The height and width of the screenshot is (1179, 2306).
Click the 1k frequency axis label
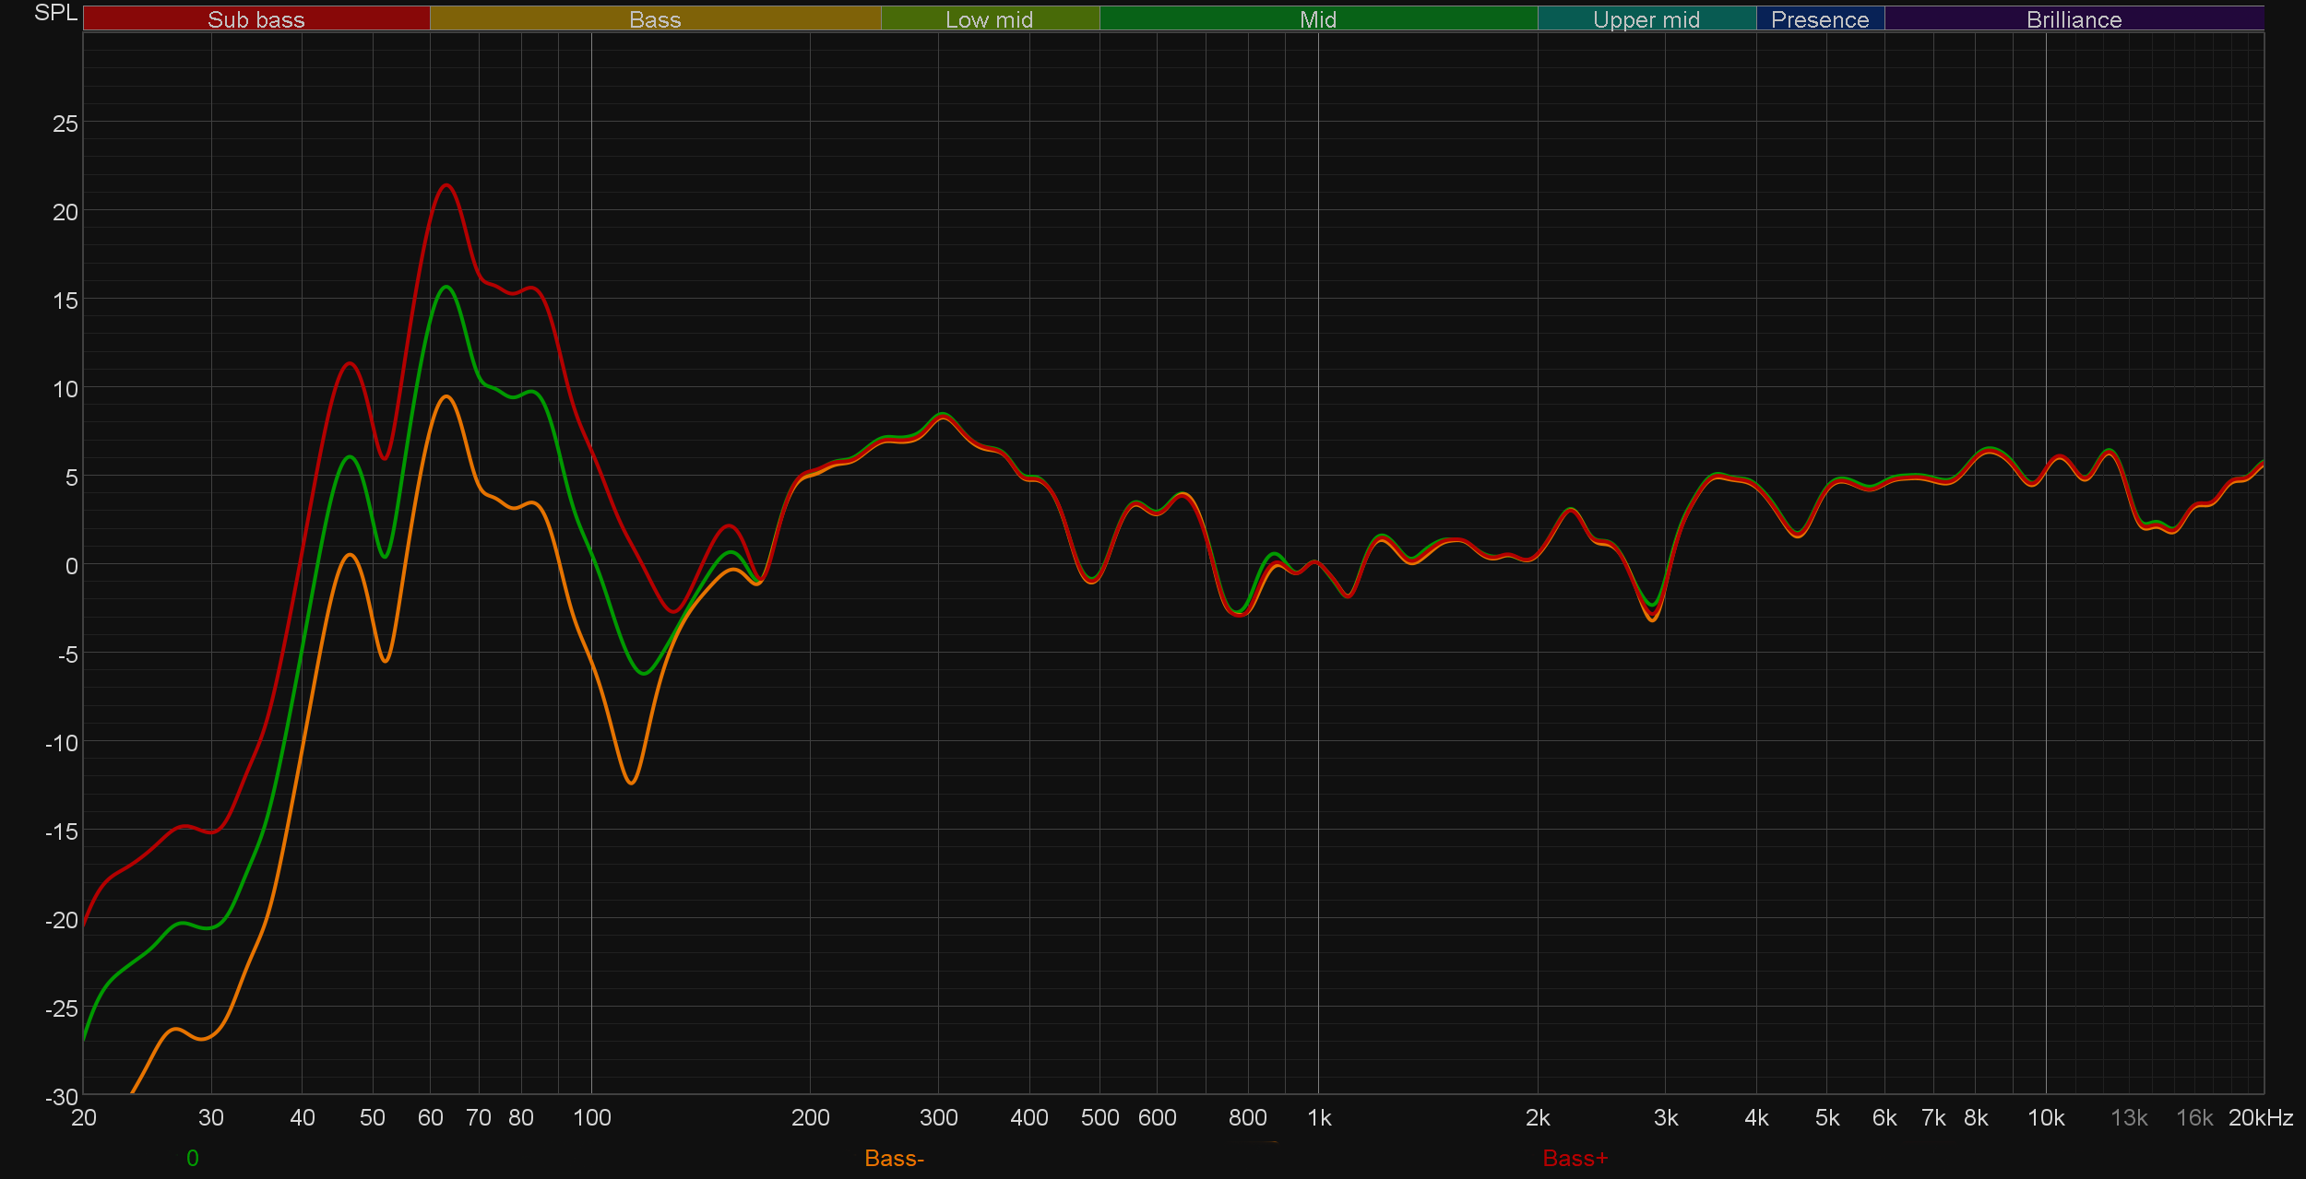coord(1319,1117)
